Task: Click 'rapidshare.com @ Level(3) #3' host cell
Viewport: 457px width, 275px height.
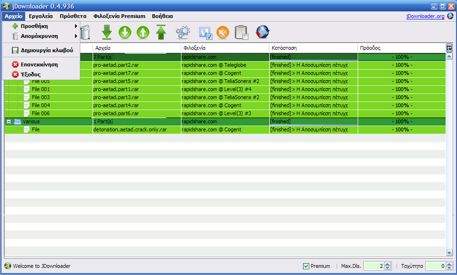Action: click(x=225, y=113)
